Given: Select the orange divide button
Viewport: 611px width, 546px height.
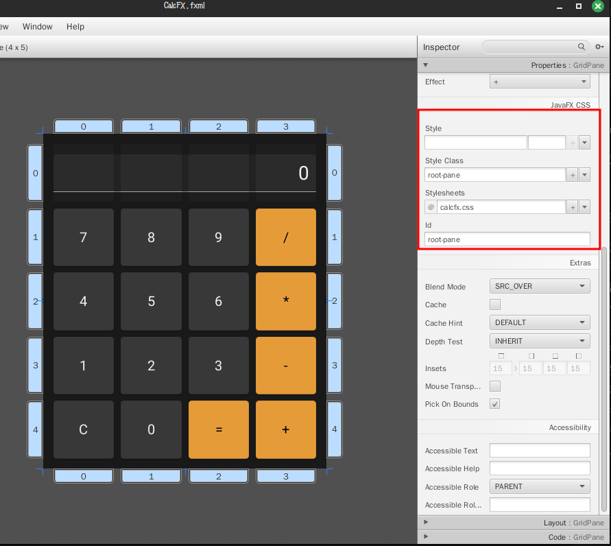Looking at the screenshot, I should (286, 237).
